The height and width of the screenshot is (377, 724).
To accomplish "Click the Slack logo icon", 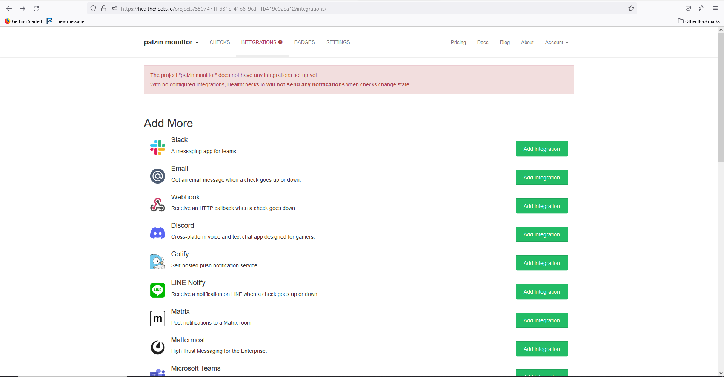I will coord(158,147).
